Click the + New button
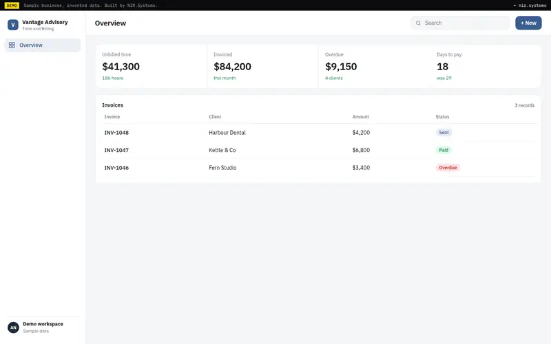The image size is (551, 344). coord(528,23)
